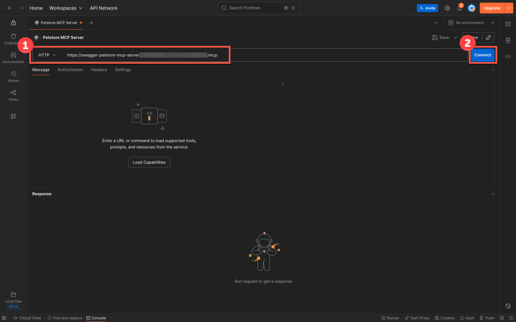Open the settings gear icon
516x322 pixels.
point(447,8)
